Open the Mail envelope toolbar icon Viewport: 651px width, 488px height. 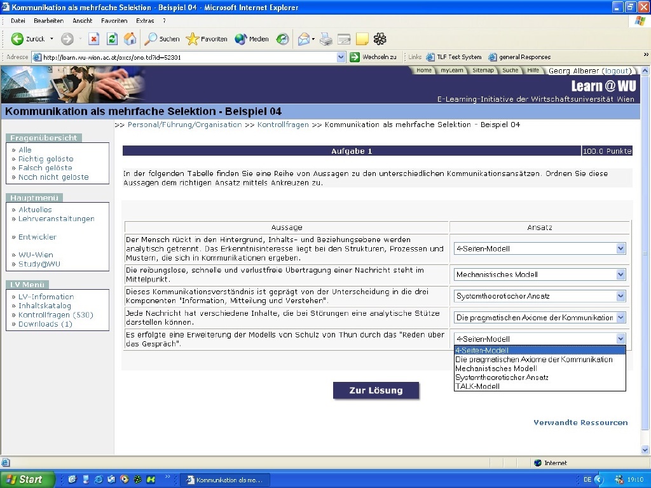point(304,39)
